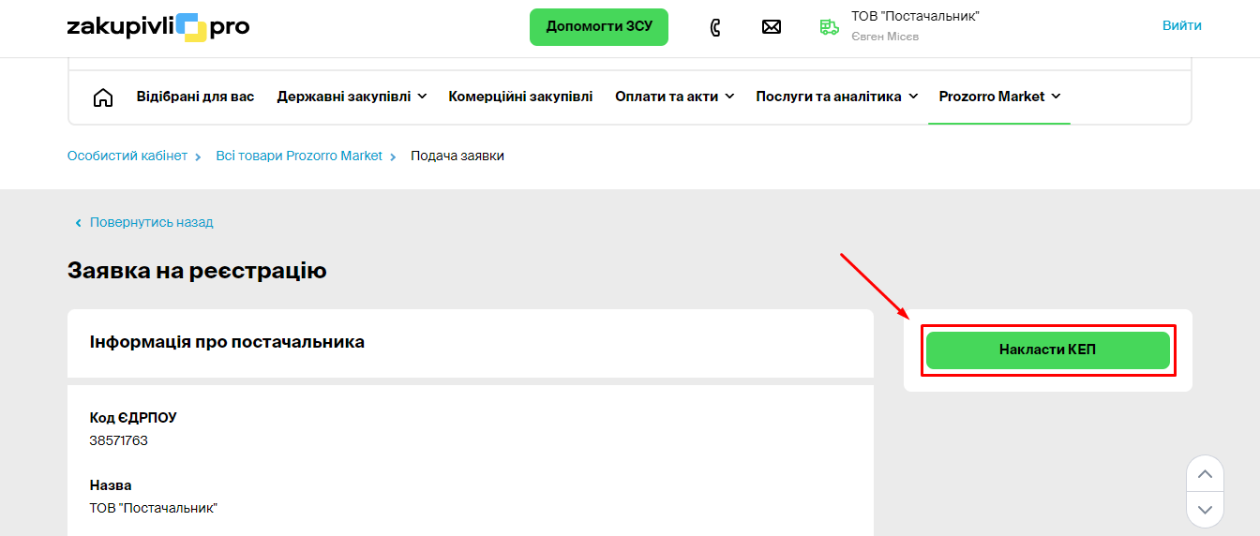The height and width of the screenshot is (536, 1260).
Task: Open the Відібрані для вас tab
Action: coord(195,97)
